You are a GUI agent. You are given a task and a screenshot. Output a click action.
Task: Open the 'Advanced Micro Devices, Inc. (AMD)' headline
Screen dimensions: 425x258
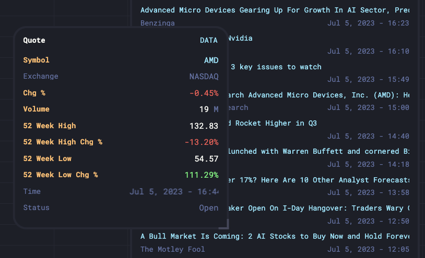(x=318, y=95)
